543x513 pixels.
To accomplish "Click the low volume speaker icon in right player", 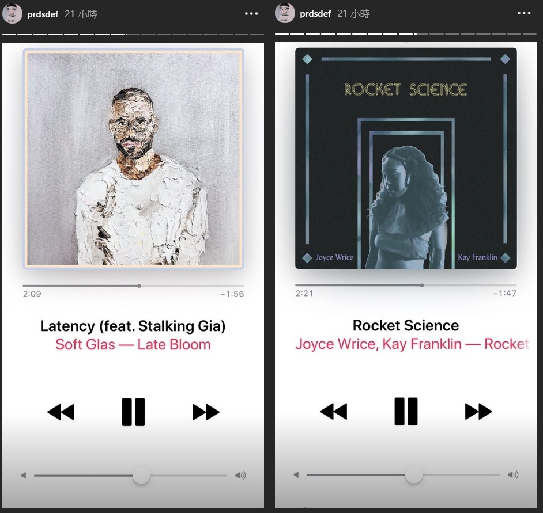I will click(296, 474).
